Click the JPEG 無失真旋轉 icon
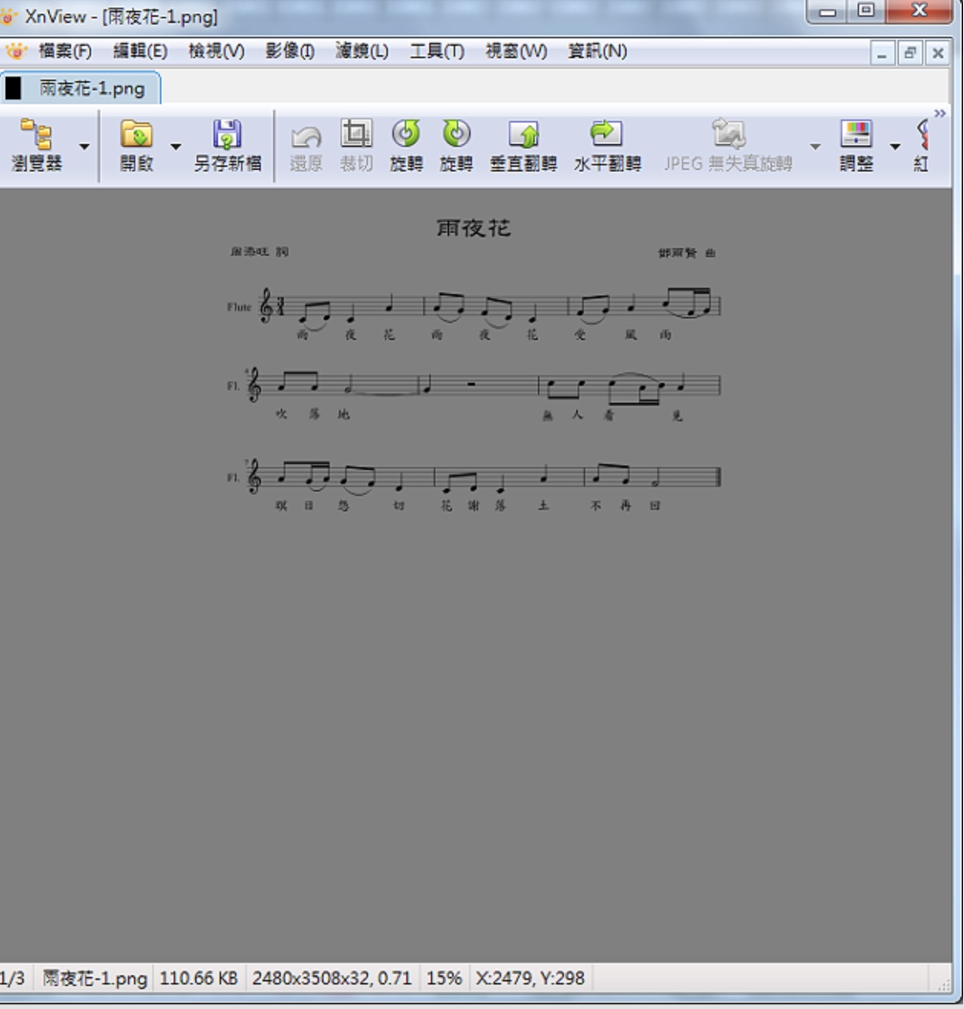The image size is (964, 1009). 728,134
